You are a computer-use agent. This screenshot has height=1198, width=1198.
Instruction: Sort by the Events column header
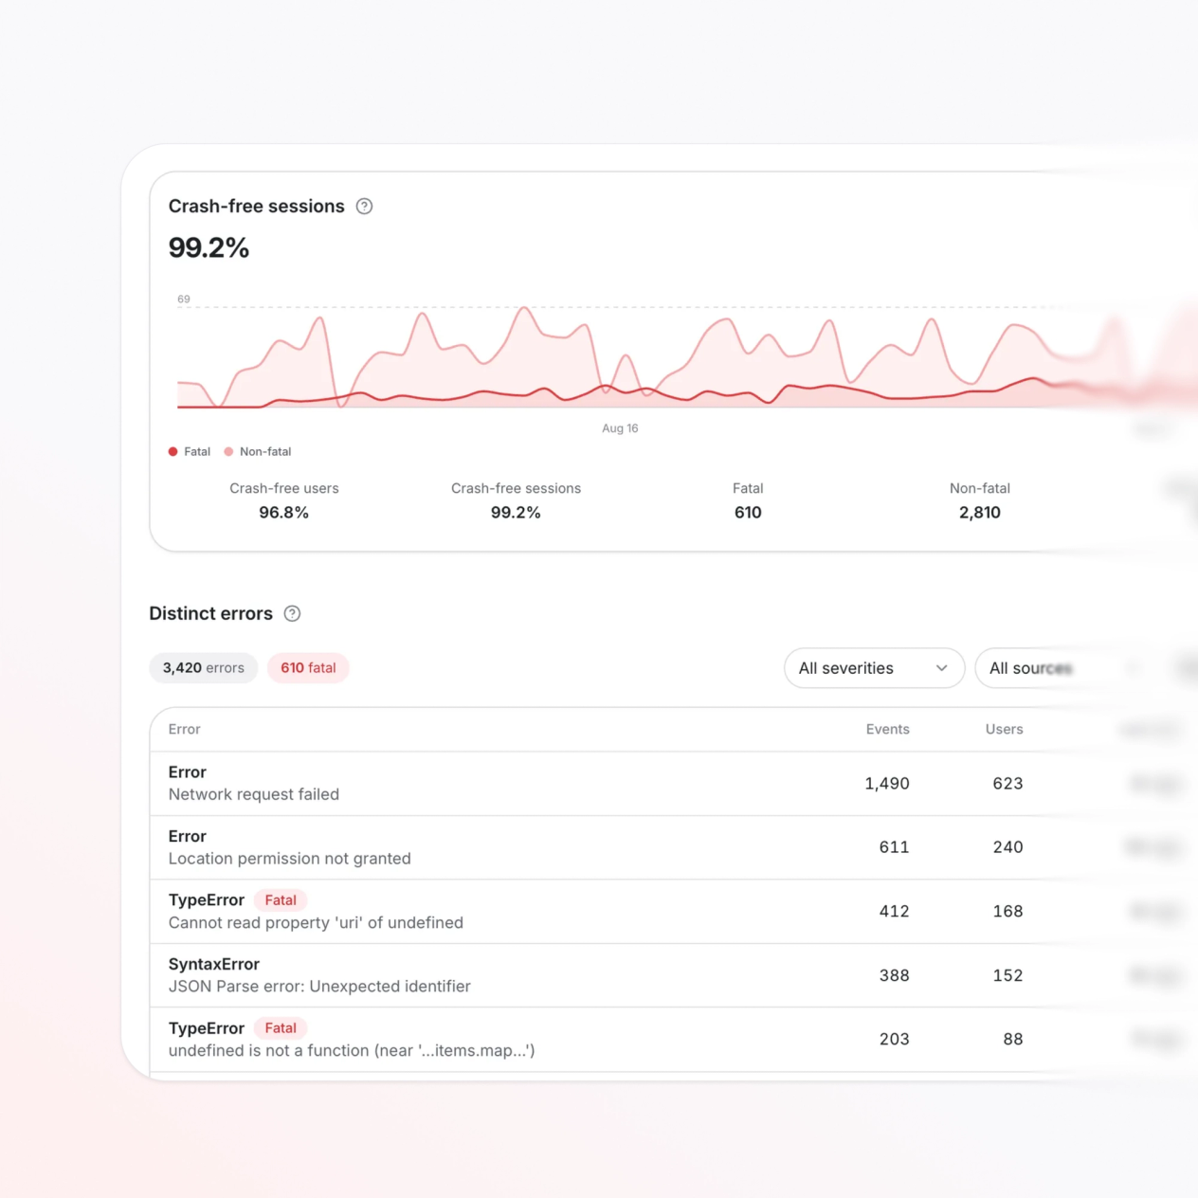(887, 729)
